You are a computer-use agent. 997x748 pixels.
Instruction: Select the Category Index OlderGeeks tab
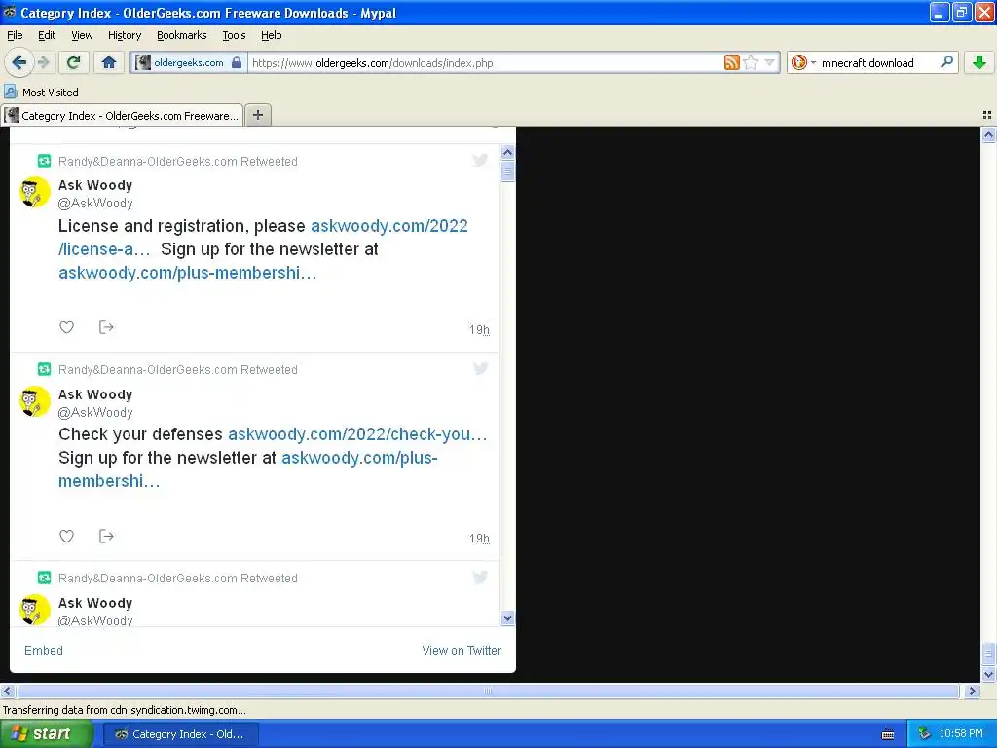tap(122, 115)
